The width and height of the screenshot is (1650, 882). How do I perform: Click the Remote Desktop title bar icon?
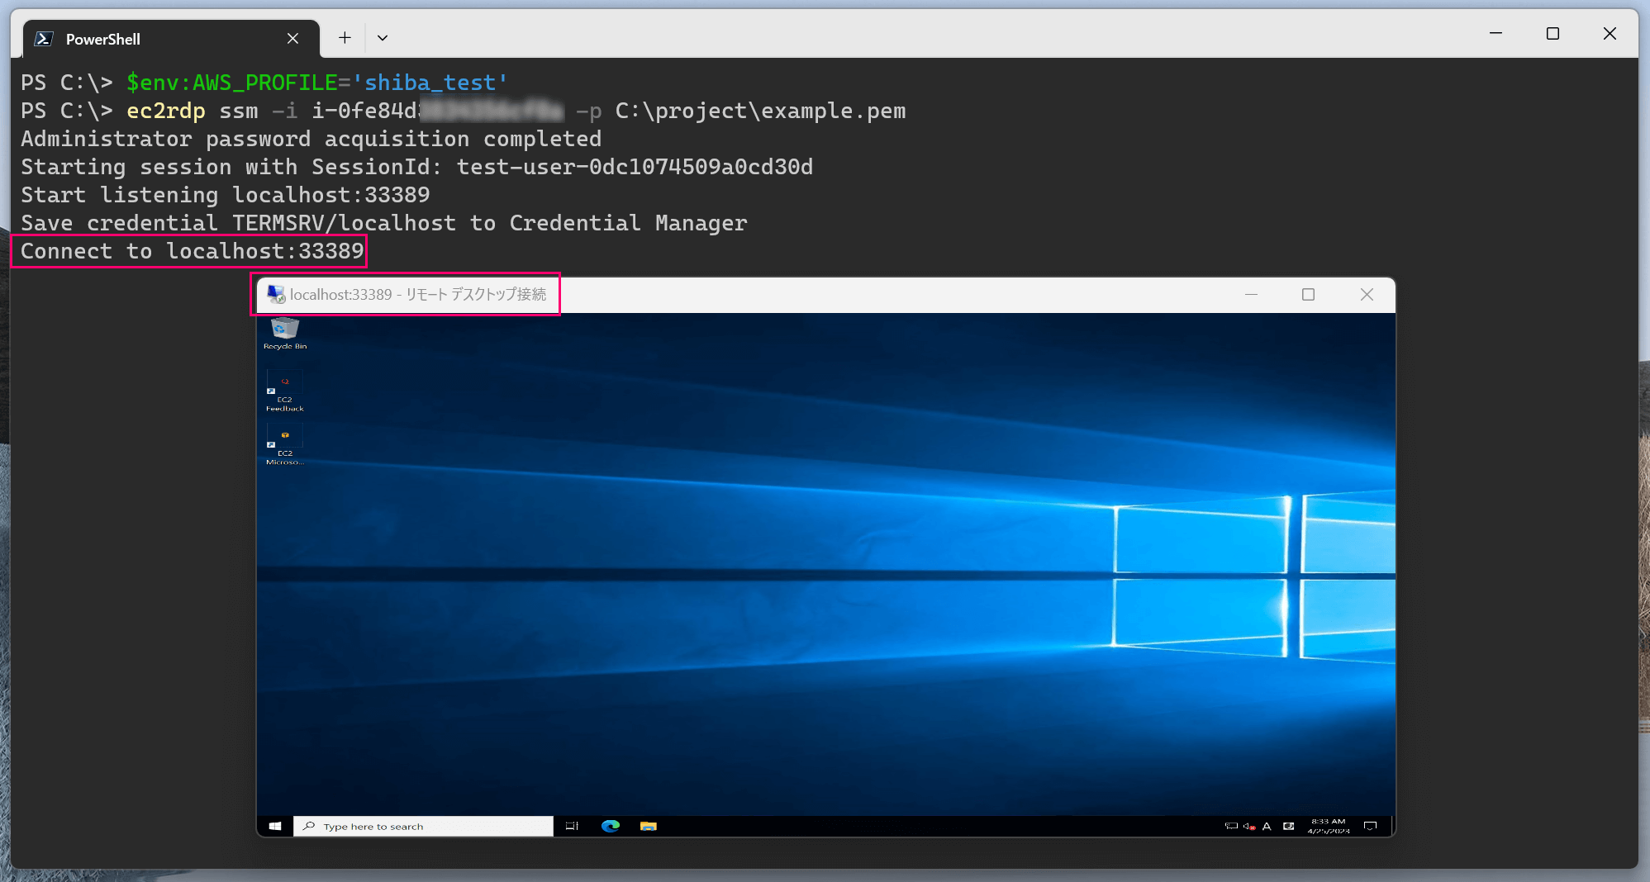[x=276, y=294]
